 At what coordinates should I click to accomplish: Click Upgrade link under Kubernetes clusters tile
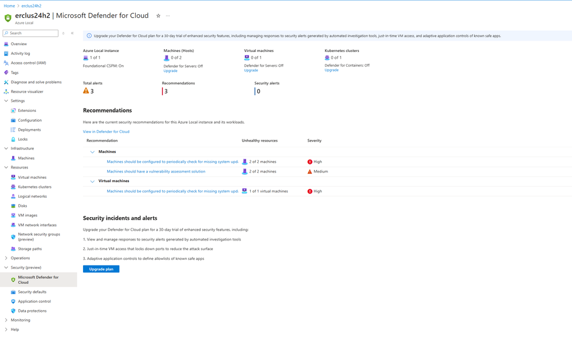332,70
